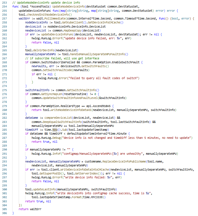Click tool.name on line 293
This screenshot has width=198, height=216.
[155, 162]
